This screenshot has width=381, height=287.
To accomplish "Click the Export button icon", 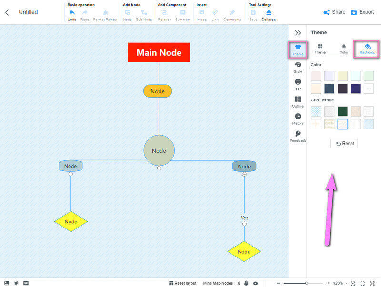I will (x=354, y=12).
